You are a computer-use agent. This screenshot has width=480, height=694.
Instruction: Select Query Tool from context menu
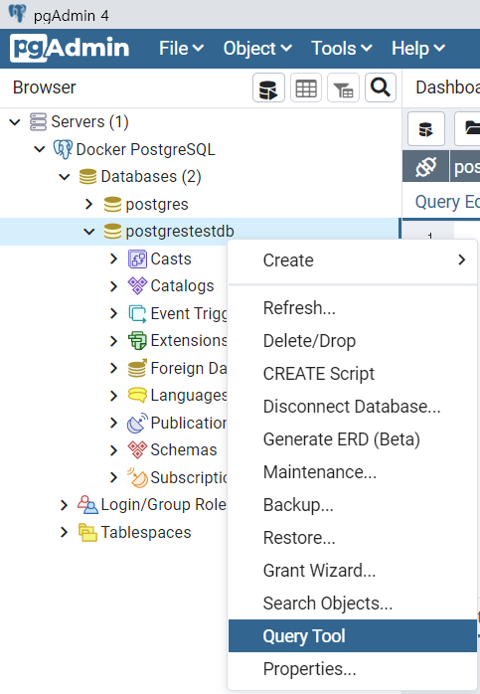point(353,636)
